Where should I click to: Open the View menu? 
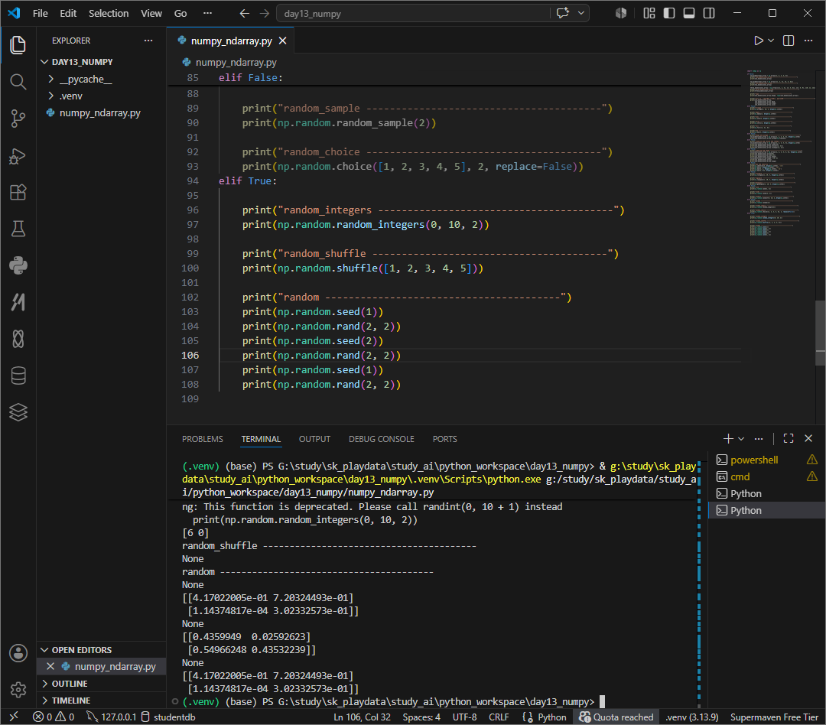151,13
